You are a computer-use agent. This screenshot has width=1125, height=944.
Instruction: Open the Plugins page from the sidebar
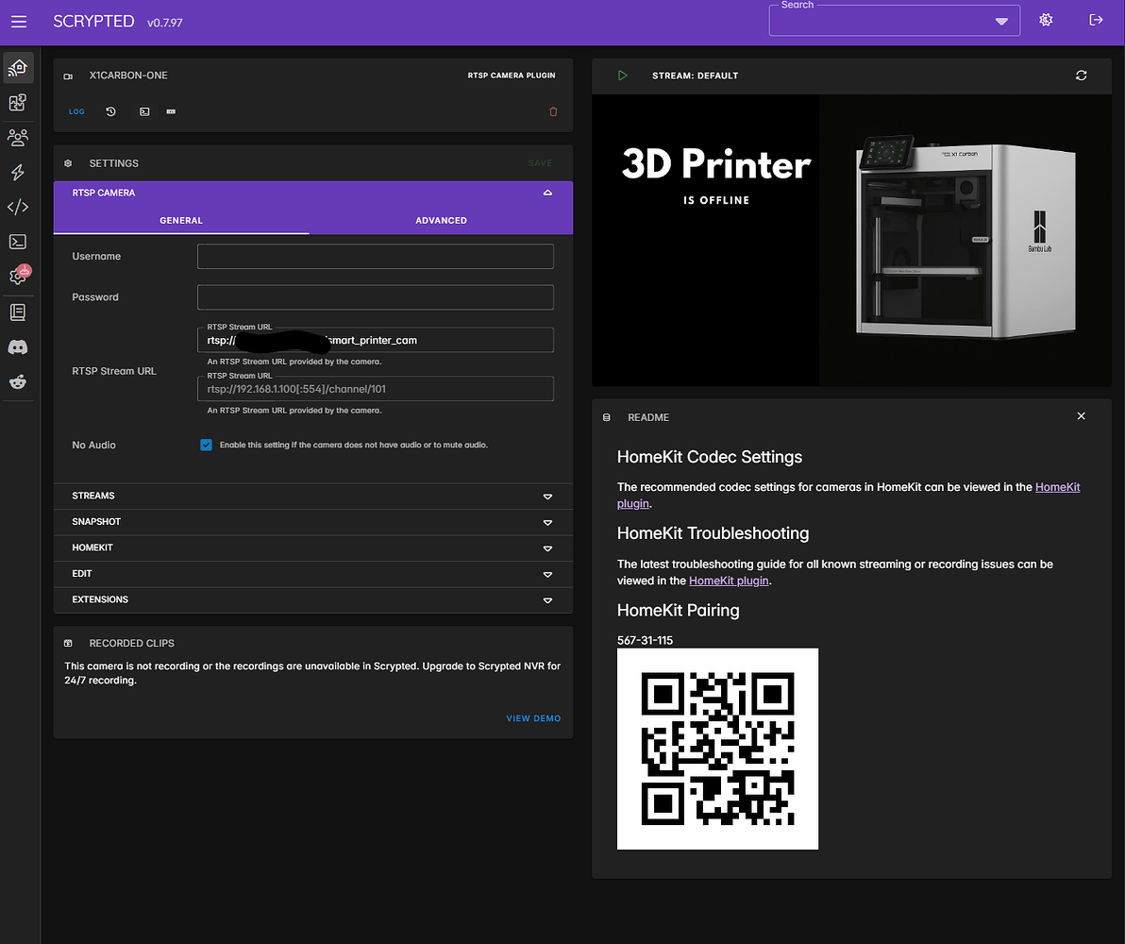coord(17,103)
